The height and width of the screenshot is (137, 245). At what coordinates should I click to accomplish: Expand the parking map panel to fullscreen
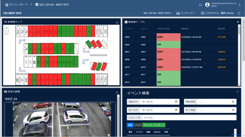[x=117, y=23]
